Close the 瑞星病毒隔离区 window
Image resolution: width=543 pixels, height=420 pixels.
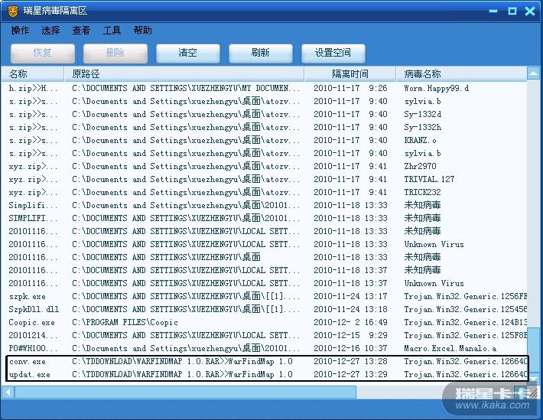coord(530,11)
